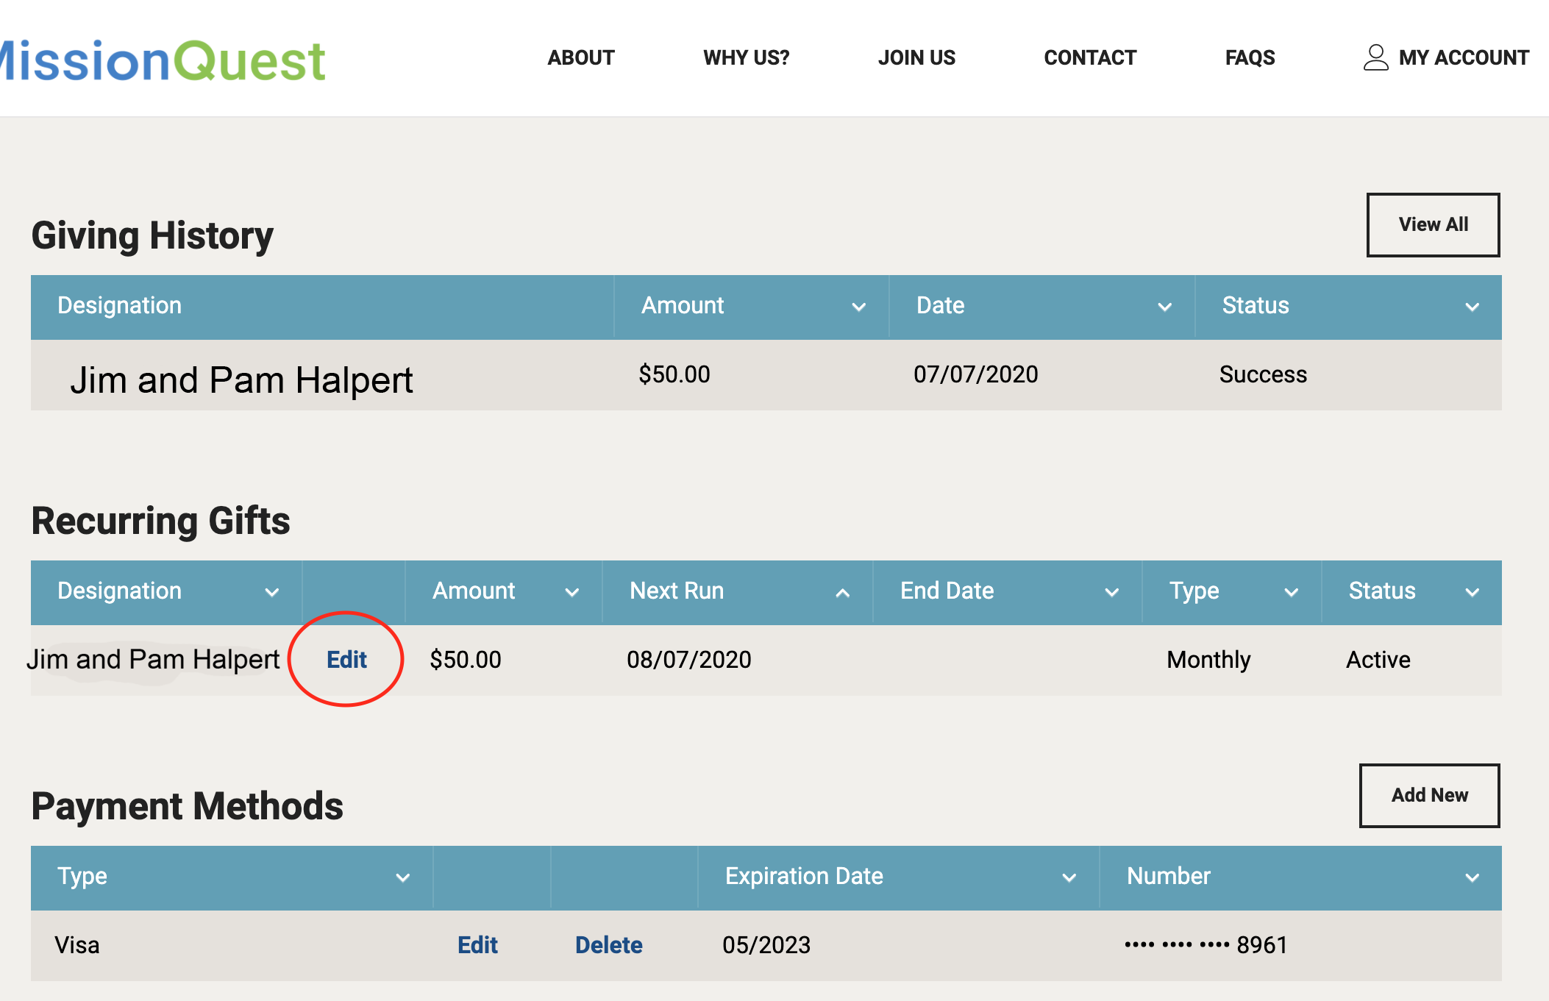Click the My Account user icon
This screenshot has height=1001, width=1549.
coord(1375,57)
